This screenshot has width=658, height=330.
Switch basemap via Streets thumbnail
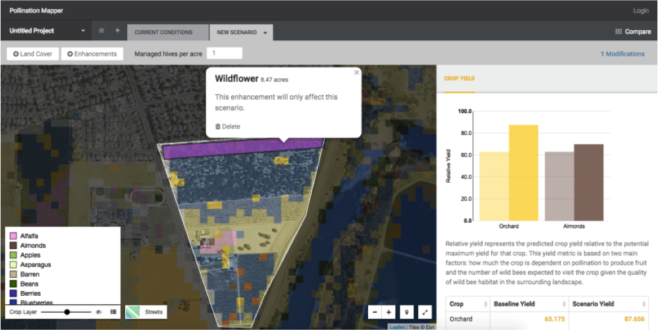click(x=145, y=312)
